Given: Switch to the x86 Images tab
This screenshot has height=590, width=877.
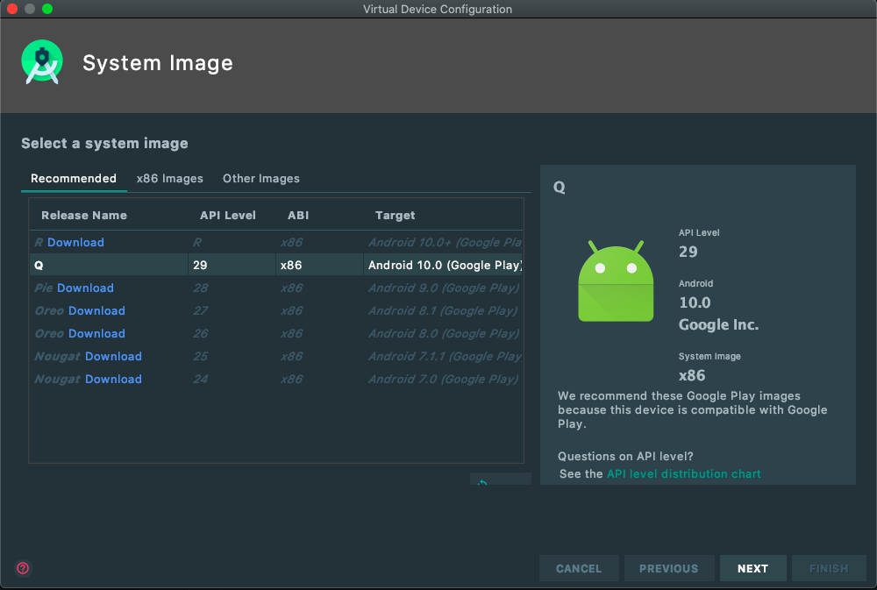Looking at the screenshot, I should click(x=169, y=179).
